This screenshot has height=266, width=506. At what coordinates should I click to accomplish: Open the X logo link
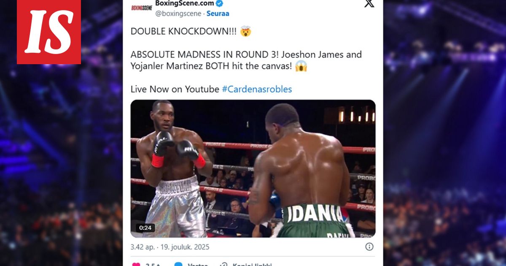pyautogui.click(x=369, y=4)
